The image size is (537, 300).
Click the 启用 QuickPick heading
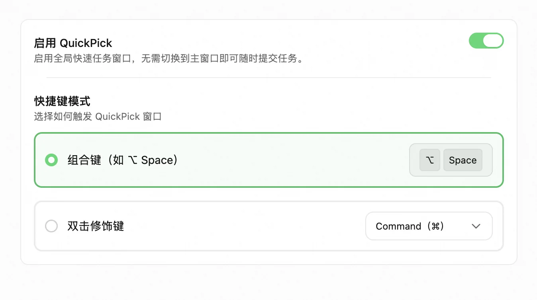click(x=73, y=43)
